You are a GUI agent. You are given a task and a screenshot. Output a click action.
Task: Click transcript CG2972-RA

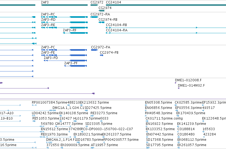point(100,14)
